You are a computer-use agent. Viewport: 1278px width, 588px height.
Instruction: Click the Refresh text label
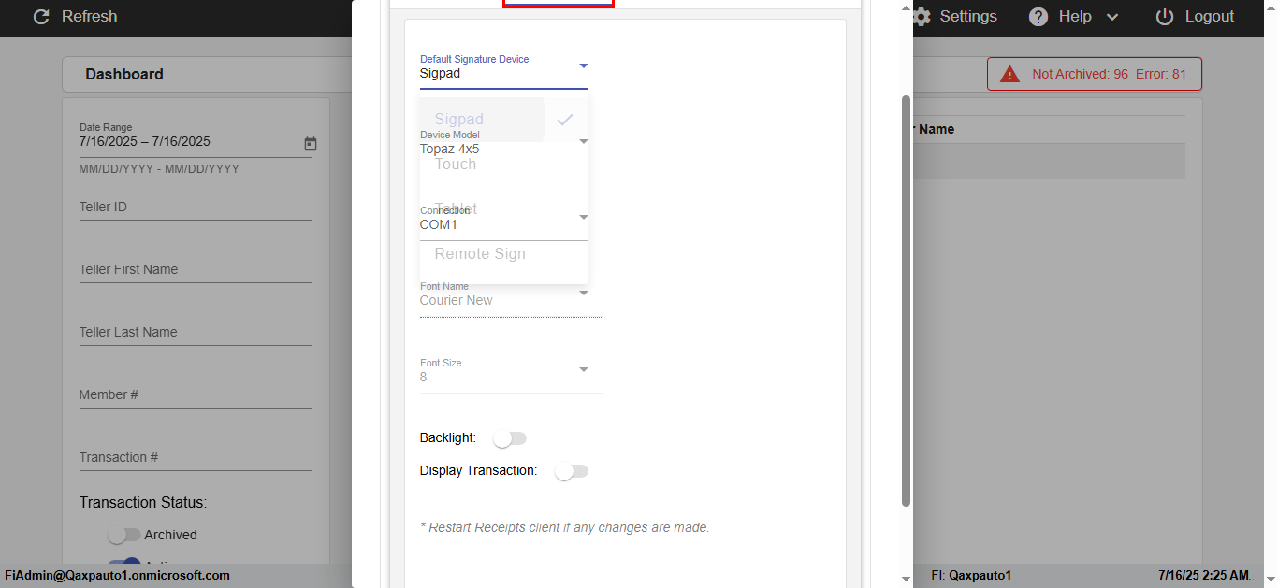[90, 17]
